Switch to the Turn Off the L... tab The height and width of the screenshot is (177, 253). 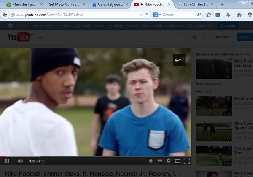click(196, 5)
